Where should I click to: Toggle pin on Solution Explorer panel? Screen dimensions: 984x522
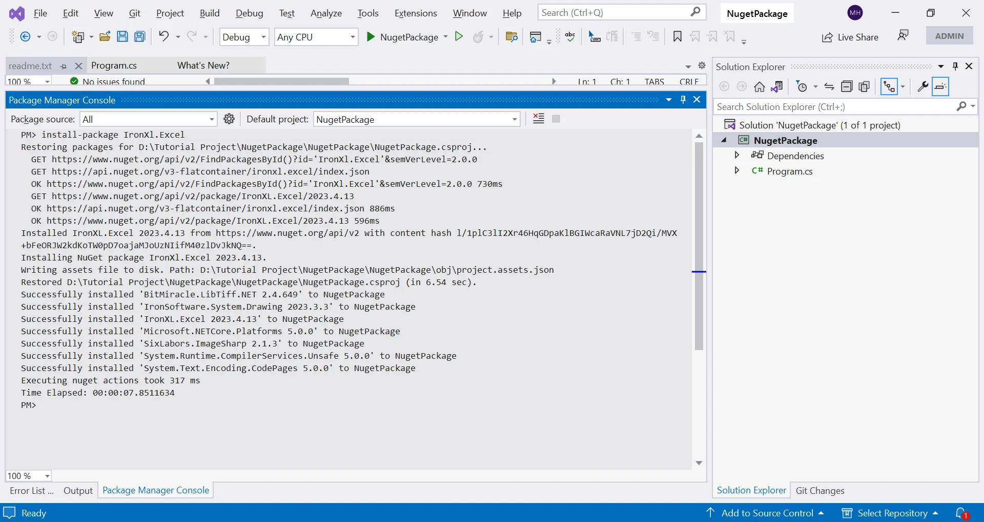point(955,66)
